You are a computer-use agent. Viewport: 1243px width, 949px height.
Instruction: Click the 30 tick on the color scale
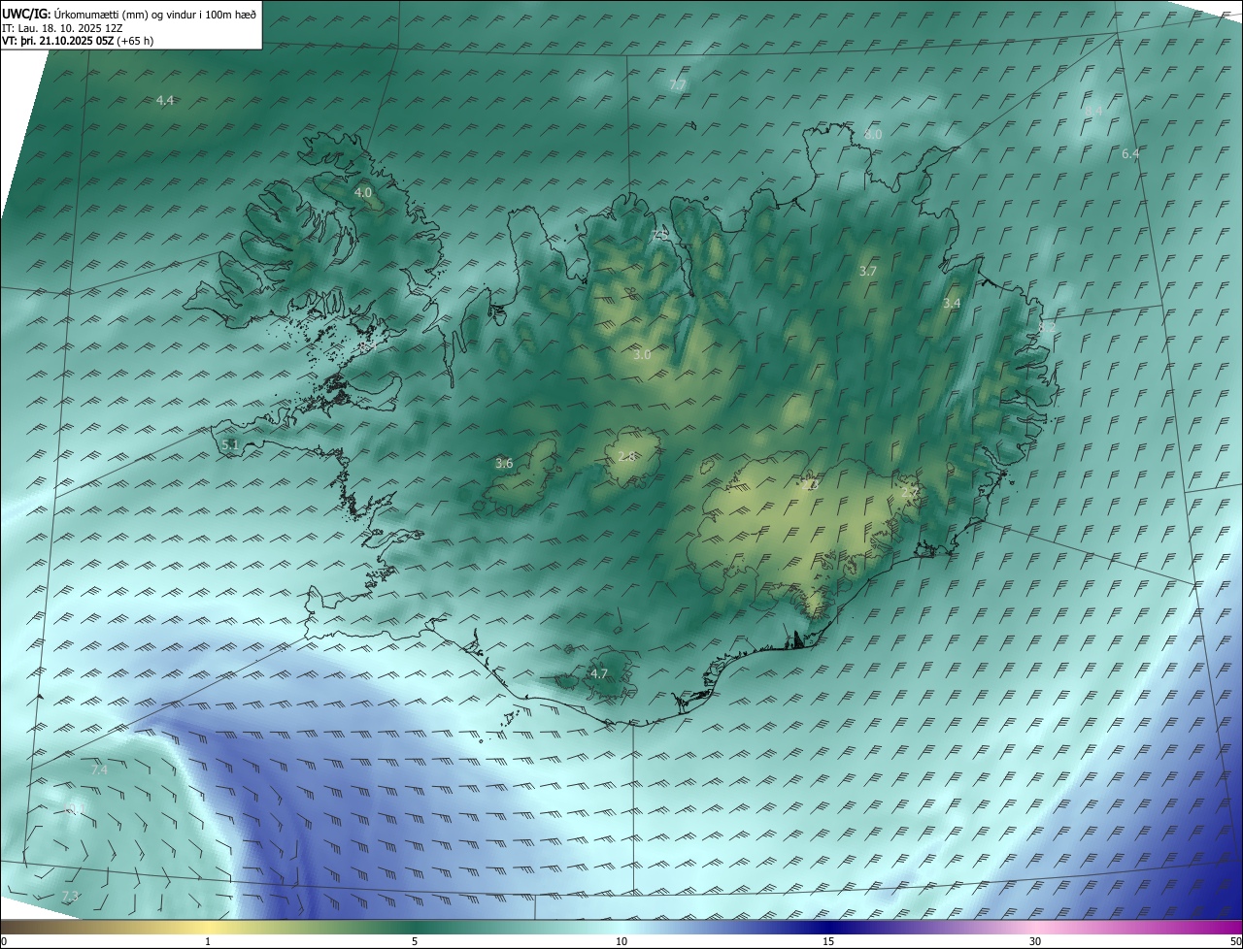(x=1035, y=941)
